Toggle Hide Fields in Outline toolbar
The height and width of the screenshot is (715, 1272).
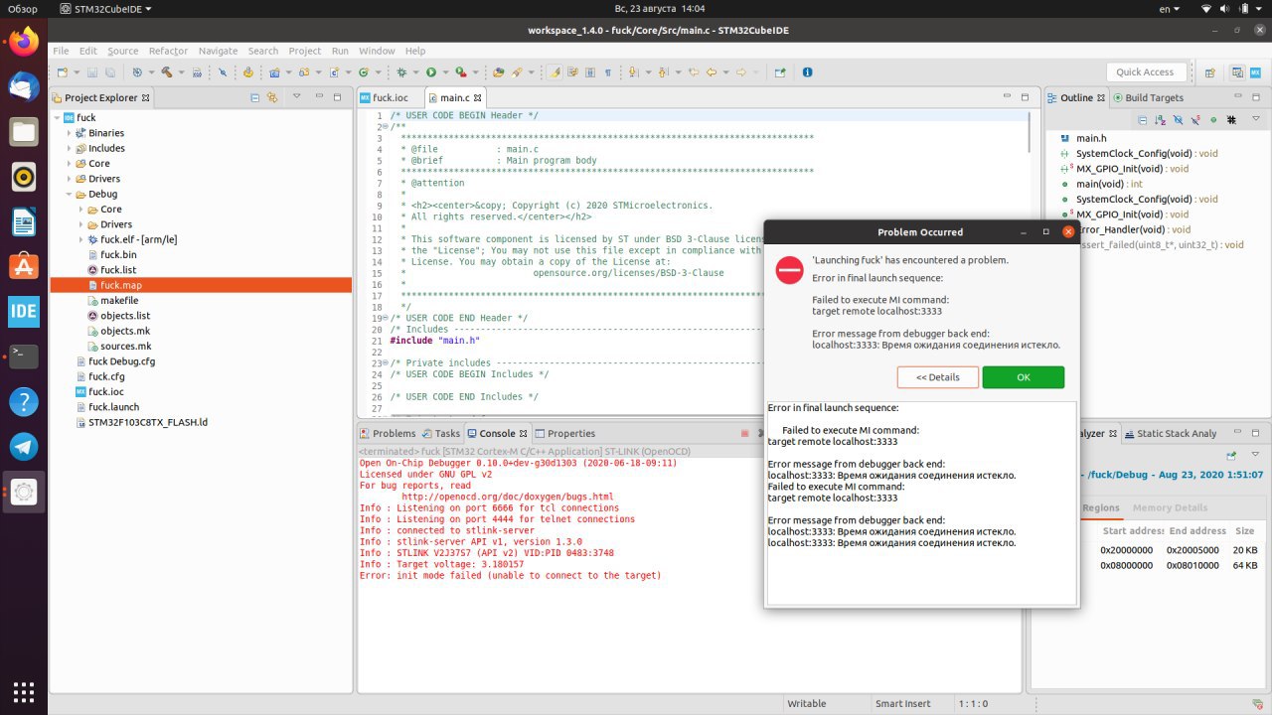[x=1178, y=119]
